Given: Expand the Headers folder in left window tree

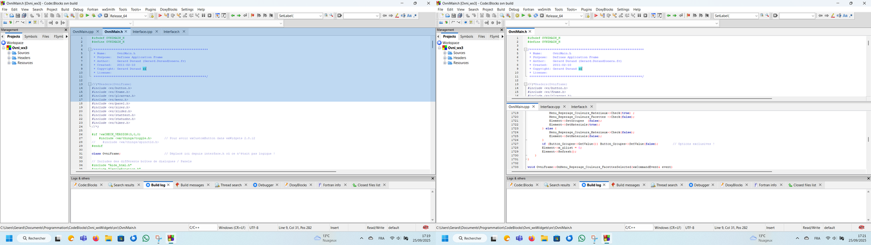Looking at the screenshot, I should pos(9,58).
